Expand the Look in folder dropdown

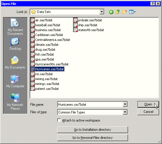click(x=102, y=12)
